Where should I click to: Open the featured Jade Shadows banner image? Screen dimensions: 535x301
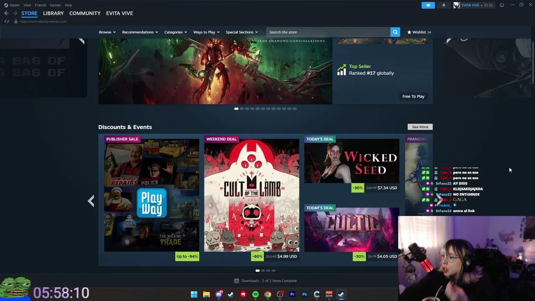click(x=215, y=71)
